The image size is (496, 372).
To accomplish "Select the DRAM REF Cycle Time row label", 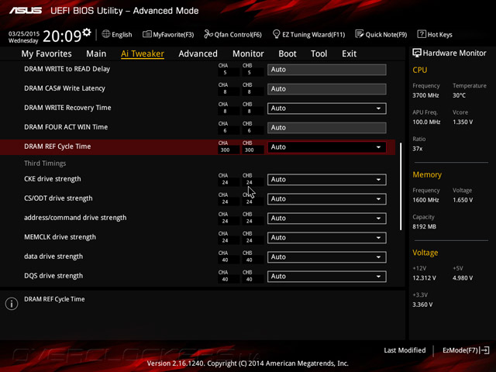I will [57, 146].
